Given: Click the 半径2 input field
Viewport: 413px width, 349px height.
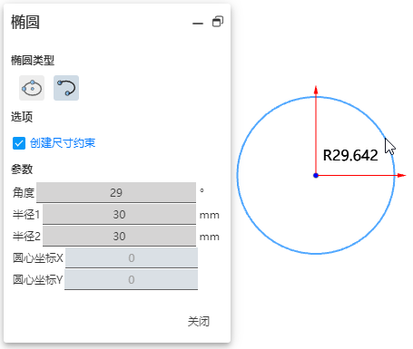Looking at the screenshot, I should [x=119, y=236].
